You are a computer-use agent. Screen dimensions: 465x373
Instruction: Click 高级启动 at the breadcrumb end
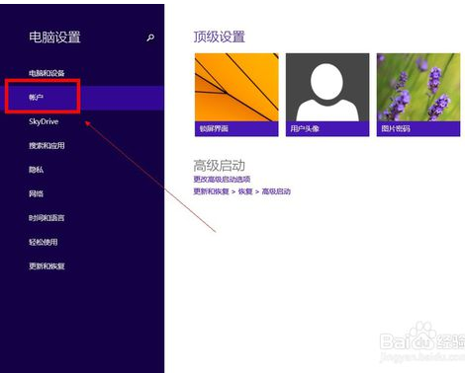click(276, 191)
